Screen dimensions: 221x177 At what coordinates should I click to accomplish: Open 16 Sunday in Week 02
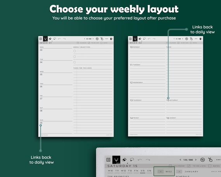(171, 118)
